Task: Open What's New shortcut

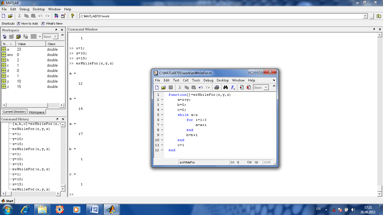Action: pos(52,24)
